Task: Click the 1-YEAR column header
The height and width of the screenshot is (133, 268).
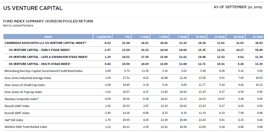Action: pyautogui.click(x=141, y=37)
